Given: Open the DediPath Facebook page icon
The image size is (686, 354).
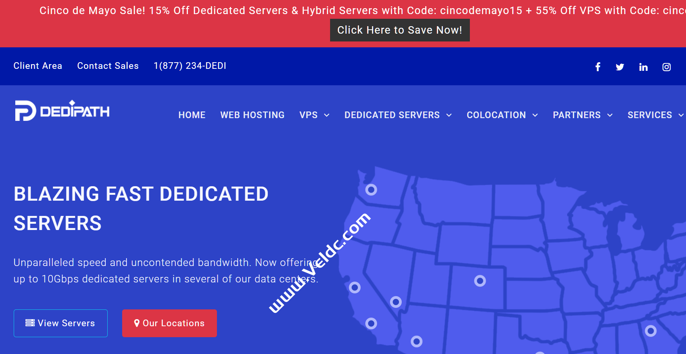Looking at the screenshot, I should [598, 67].
